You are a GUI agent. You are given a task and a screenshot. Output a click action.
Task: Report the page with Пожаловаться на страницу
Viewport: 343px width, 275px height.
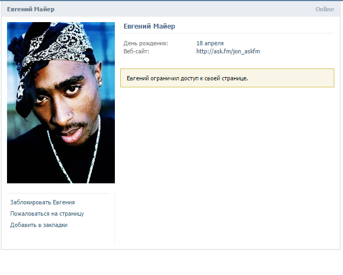pyautogui.click(x=47, y=214)
